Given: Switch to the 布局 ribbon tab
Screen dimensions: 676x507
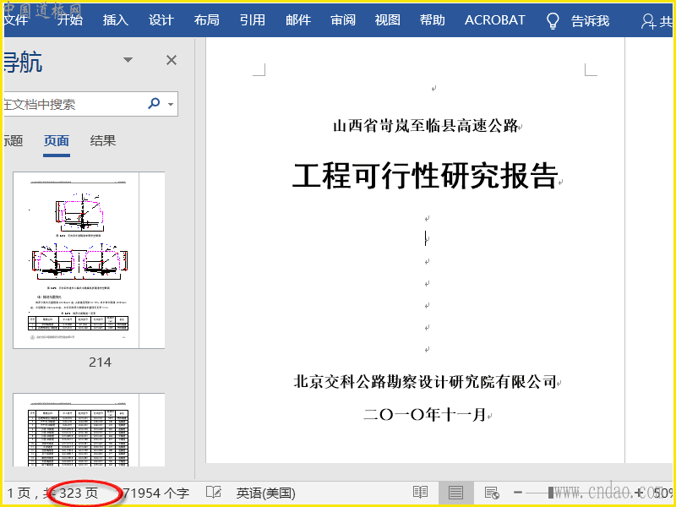Looking at the screenshot, I should point(206,20).
